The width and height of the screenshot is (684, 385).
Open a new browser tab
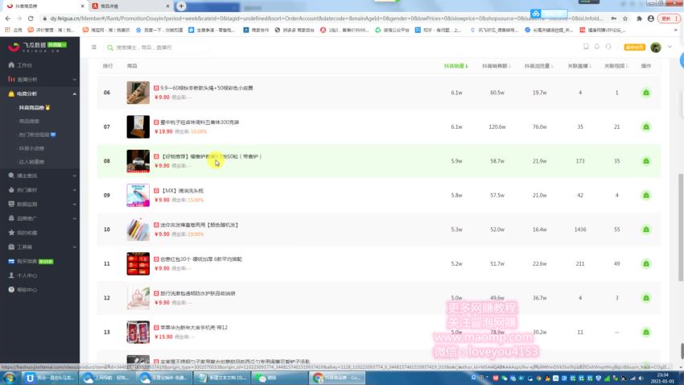pos(181,6)
